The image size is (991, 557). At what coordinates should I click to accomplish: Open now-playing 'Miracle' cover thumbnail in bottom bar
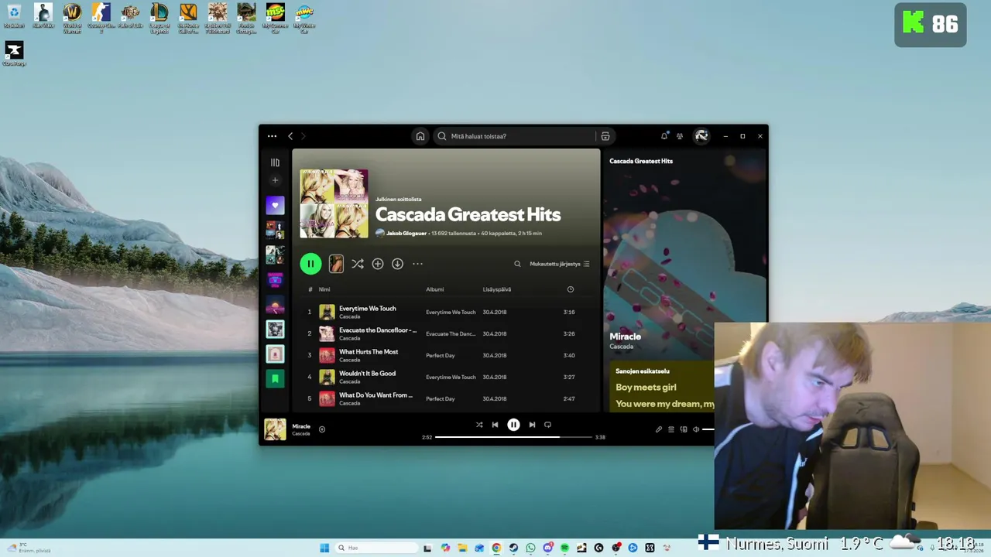[275, 429]
